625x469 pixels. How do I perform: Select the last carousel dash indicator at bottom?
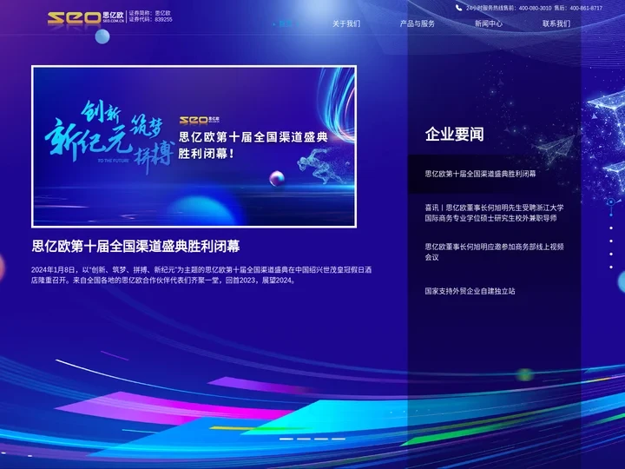tap(339, 439)
